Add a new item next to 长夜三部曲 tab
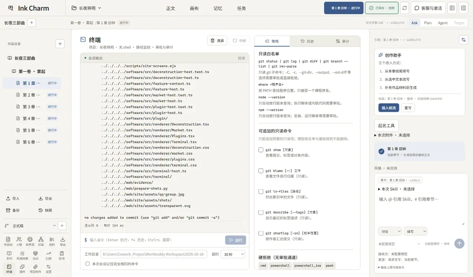 click(32, 22)
